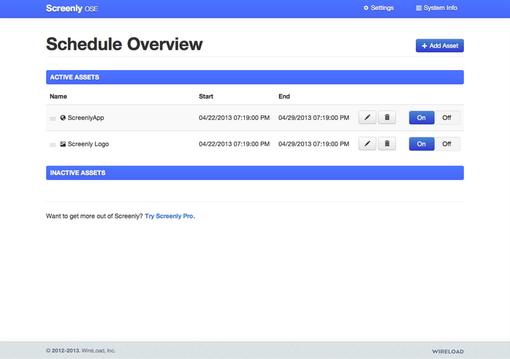Edit the ScreenlyApp asset with pencil icon
This screenshot has height=359, width=510.
368,118
